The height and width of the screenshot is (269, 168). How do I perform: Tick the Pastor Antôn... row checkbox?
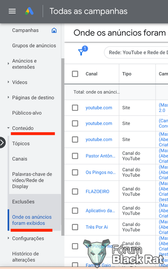tap(75, 156)
